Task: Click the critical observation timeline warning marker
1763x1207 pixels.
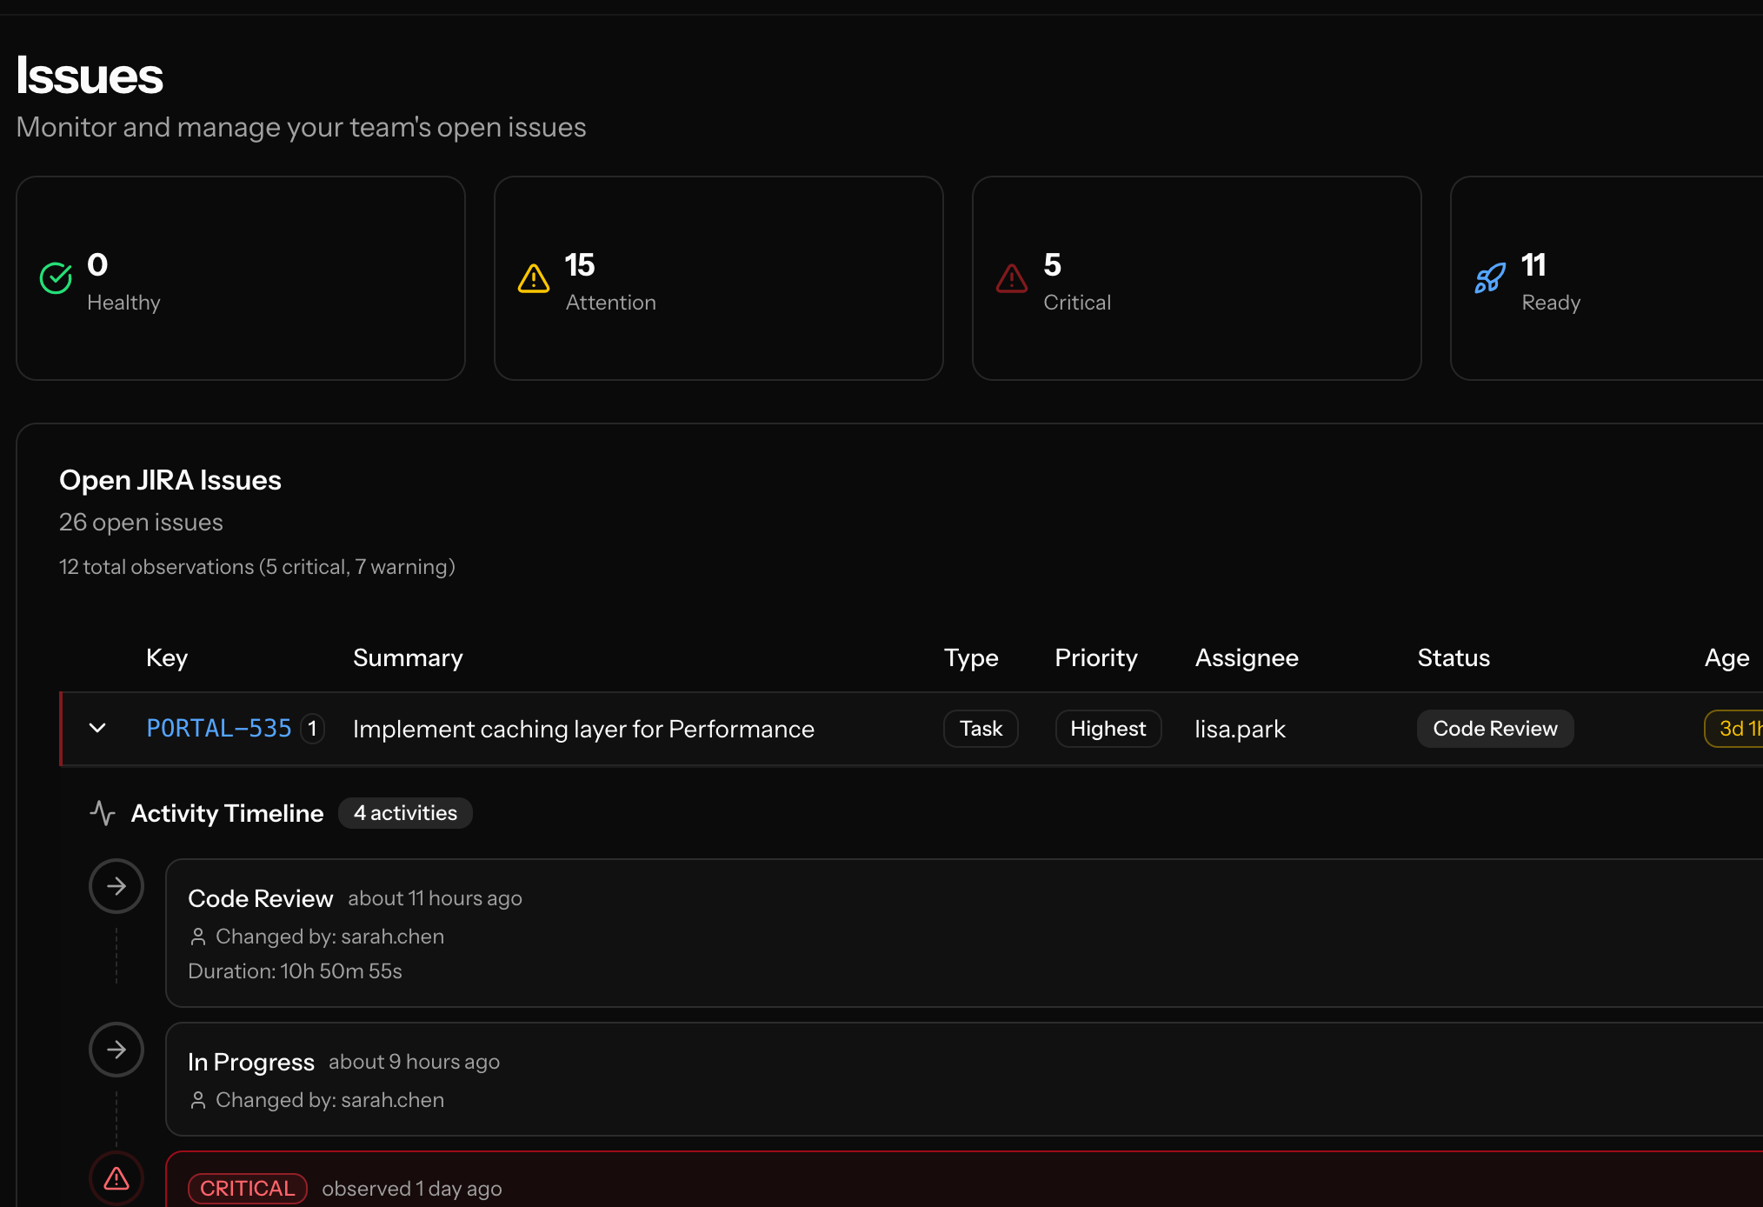Action: tap(116, 1178)
